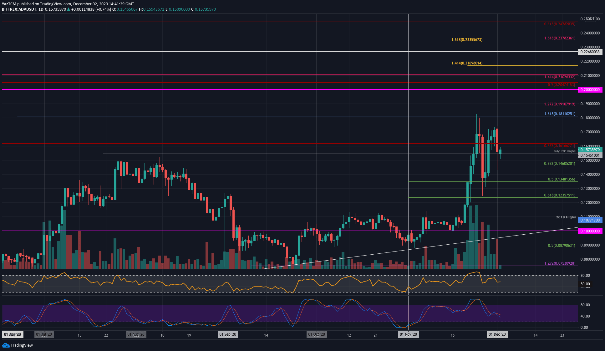This screenshot has width=605, height=351.
Task: Select the 0.618(0.24782035) red fib label
Action: 560,24
